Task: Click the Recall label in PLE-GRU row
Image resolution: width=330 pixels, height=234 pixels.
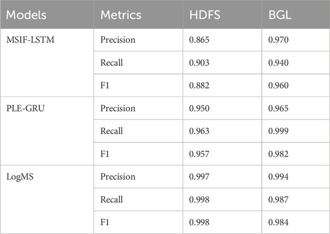Action: pyautogui.click(x=112, y=131)
